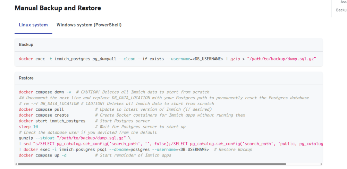Click the Restore code block horizontal scrollbar thumb
This screenshot has height=169, width=347.
point(152,164)
